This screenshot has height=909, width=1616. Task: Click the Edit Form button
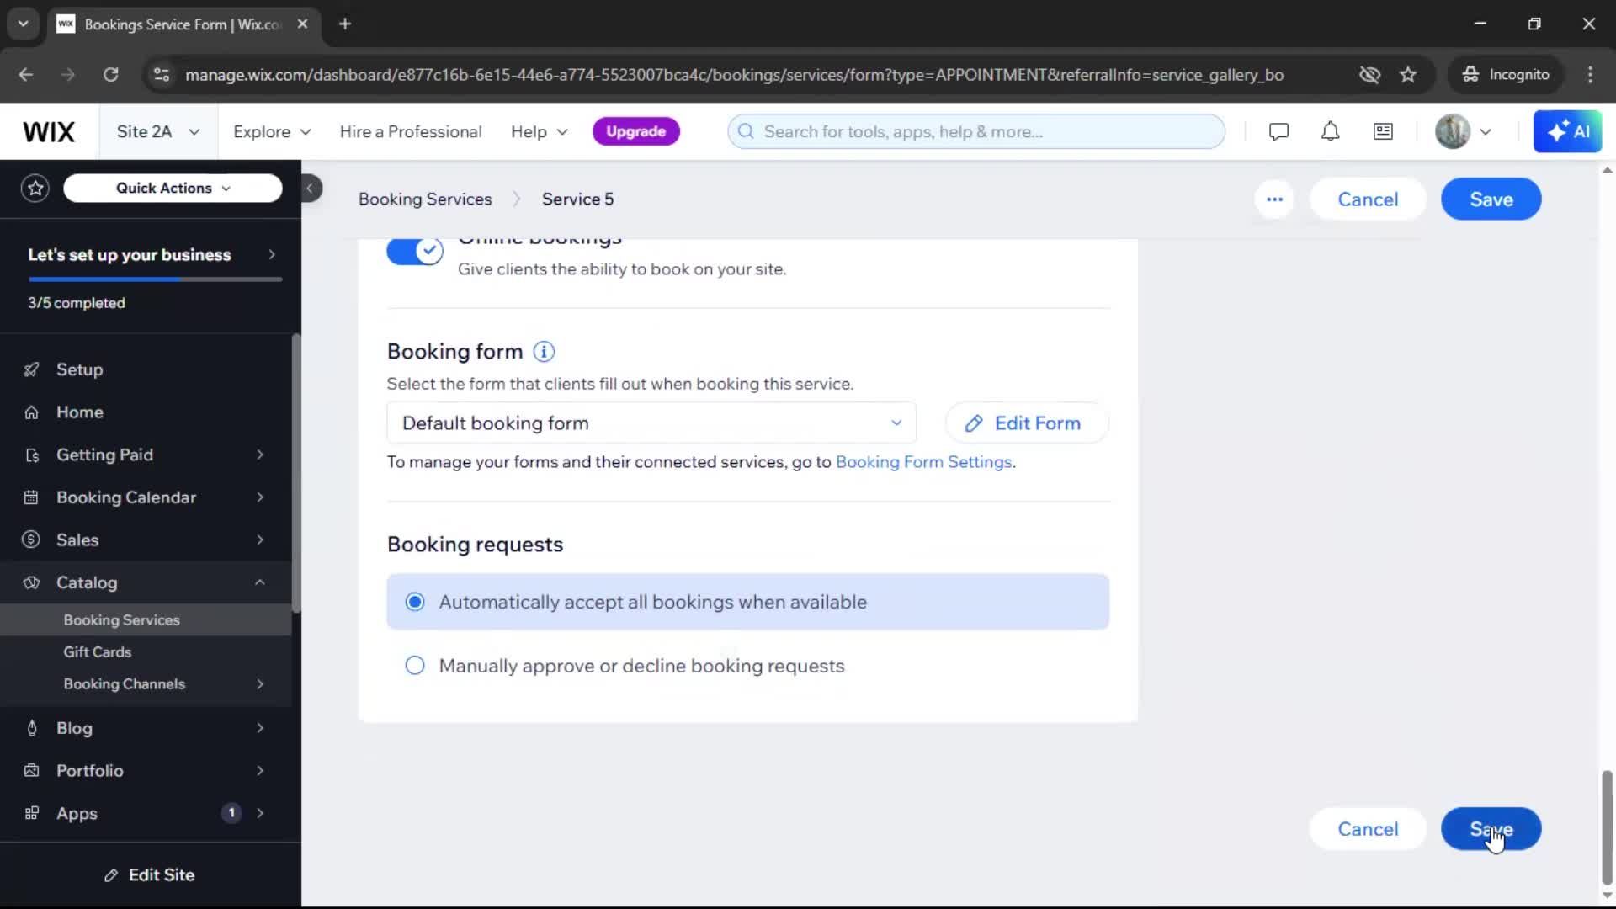tap(1027, 423)
